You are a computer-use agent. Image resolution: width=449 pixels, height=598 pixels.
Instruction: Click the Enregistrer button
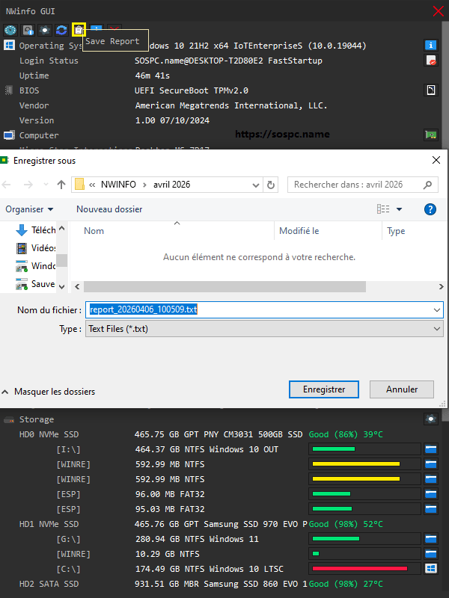click(x=324, y=389)
